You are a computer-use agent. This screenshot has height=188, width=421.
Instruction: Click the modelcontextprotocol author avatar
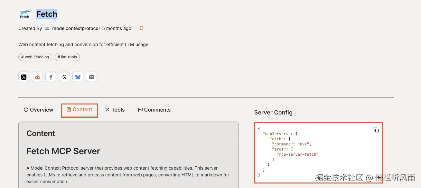[47, 28]
